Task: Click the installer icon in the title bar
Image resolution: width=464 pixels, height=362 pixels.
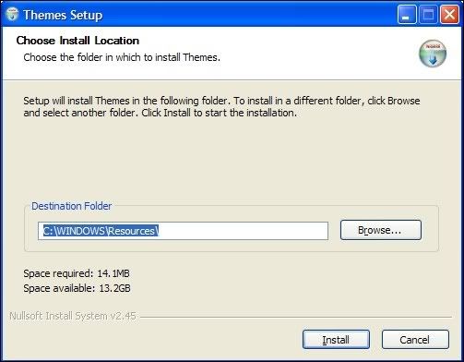Action: tap(12, 15)
